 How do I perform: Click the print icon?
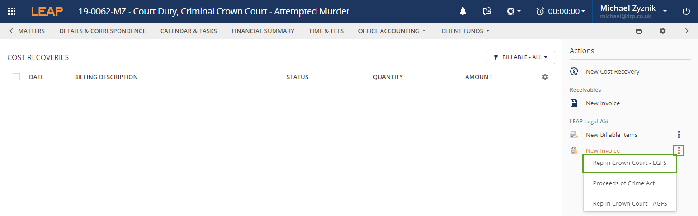639,31
